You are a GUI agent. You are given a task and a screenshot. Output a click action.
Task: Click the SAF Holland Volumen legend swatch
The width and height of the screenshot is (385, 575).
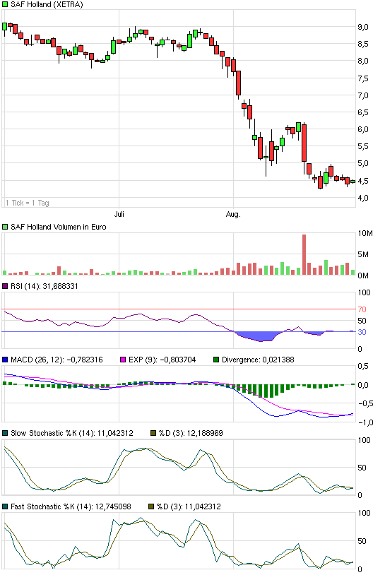coord(5,227)
